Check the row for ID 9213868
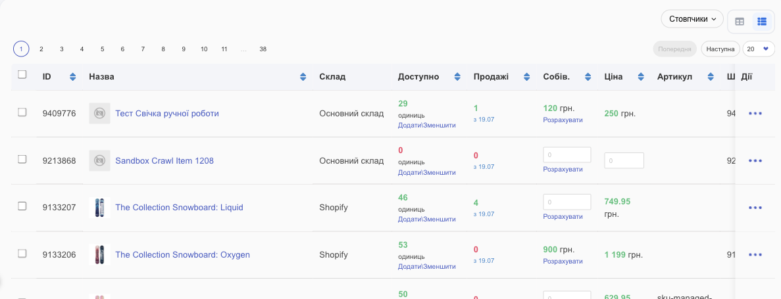 (x=22, y=159)
